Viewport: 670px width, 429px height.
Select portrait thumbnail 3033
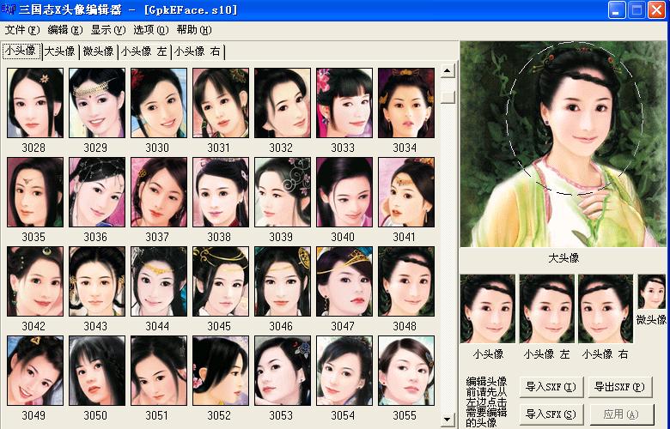(x=344, y=103)
